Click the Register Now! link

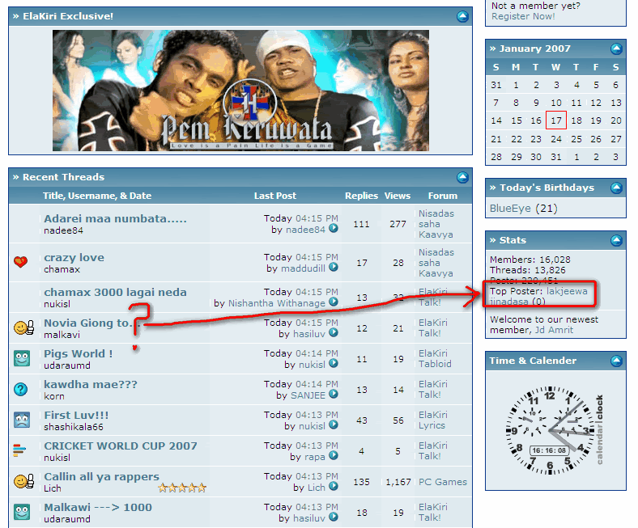(523, 16)
